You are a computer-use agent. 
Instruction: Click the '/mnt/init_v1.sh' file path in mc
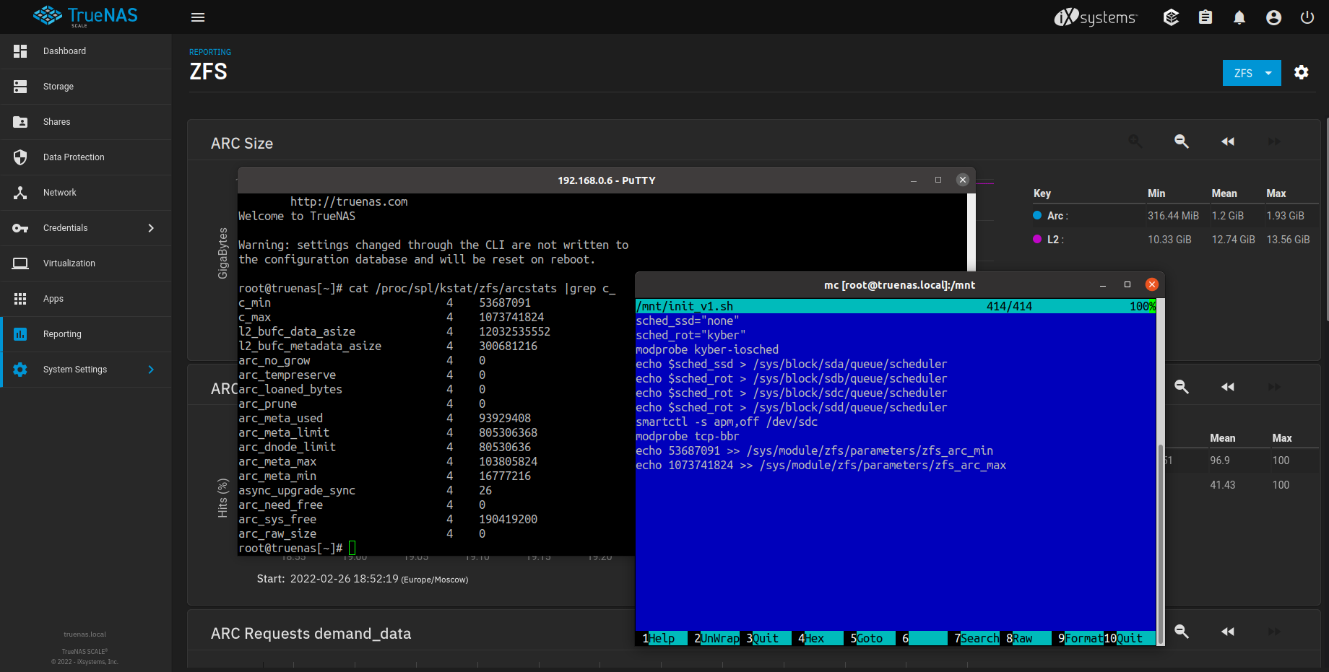[685, 307]
